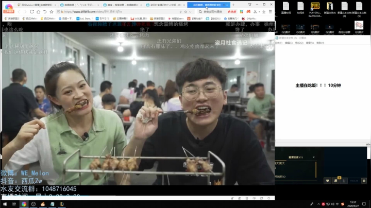Open Notepad 编辑(E) menu
This screenshot has width=371, height=208.
point(289,43)
